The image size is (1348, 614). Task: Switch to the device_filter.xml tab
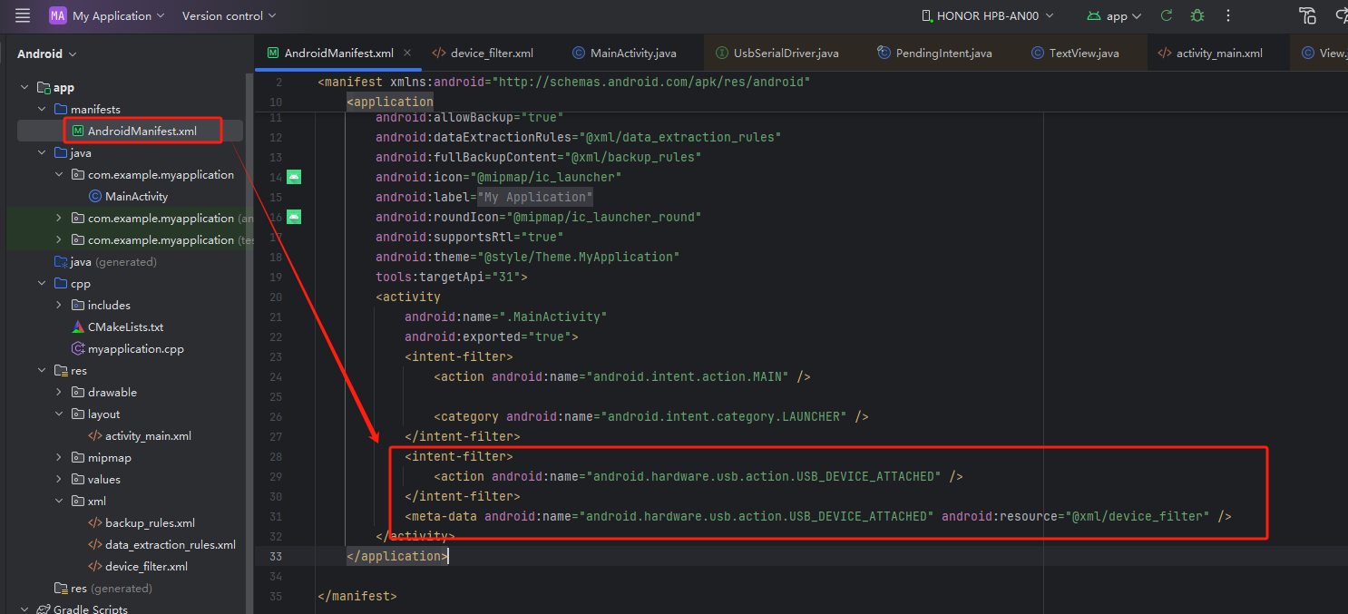point(483,53)
